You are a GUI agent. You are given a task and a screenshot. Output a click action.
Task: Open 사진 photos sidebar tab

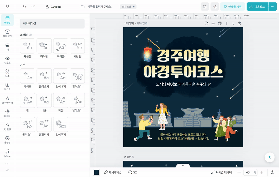tap(7, 47)
